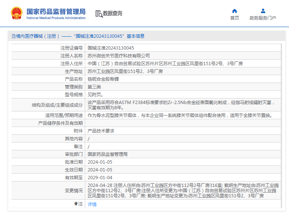Click registration number value in 注册证编号 row
289x214 pixels.
pos(111,48)
